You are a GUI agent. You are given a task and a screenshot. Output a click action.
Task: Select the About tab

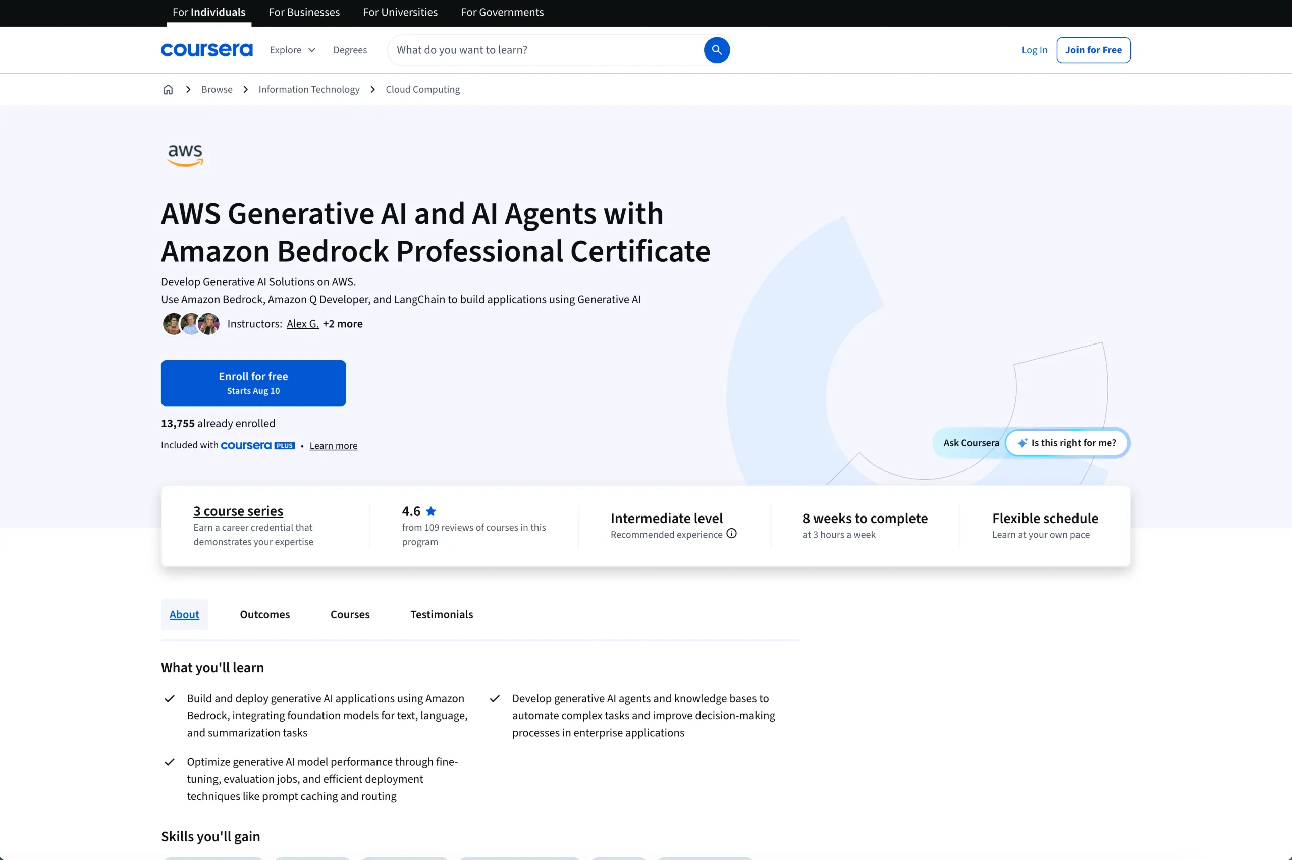[x=184, y=614]
